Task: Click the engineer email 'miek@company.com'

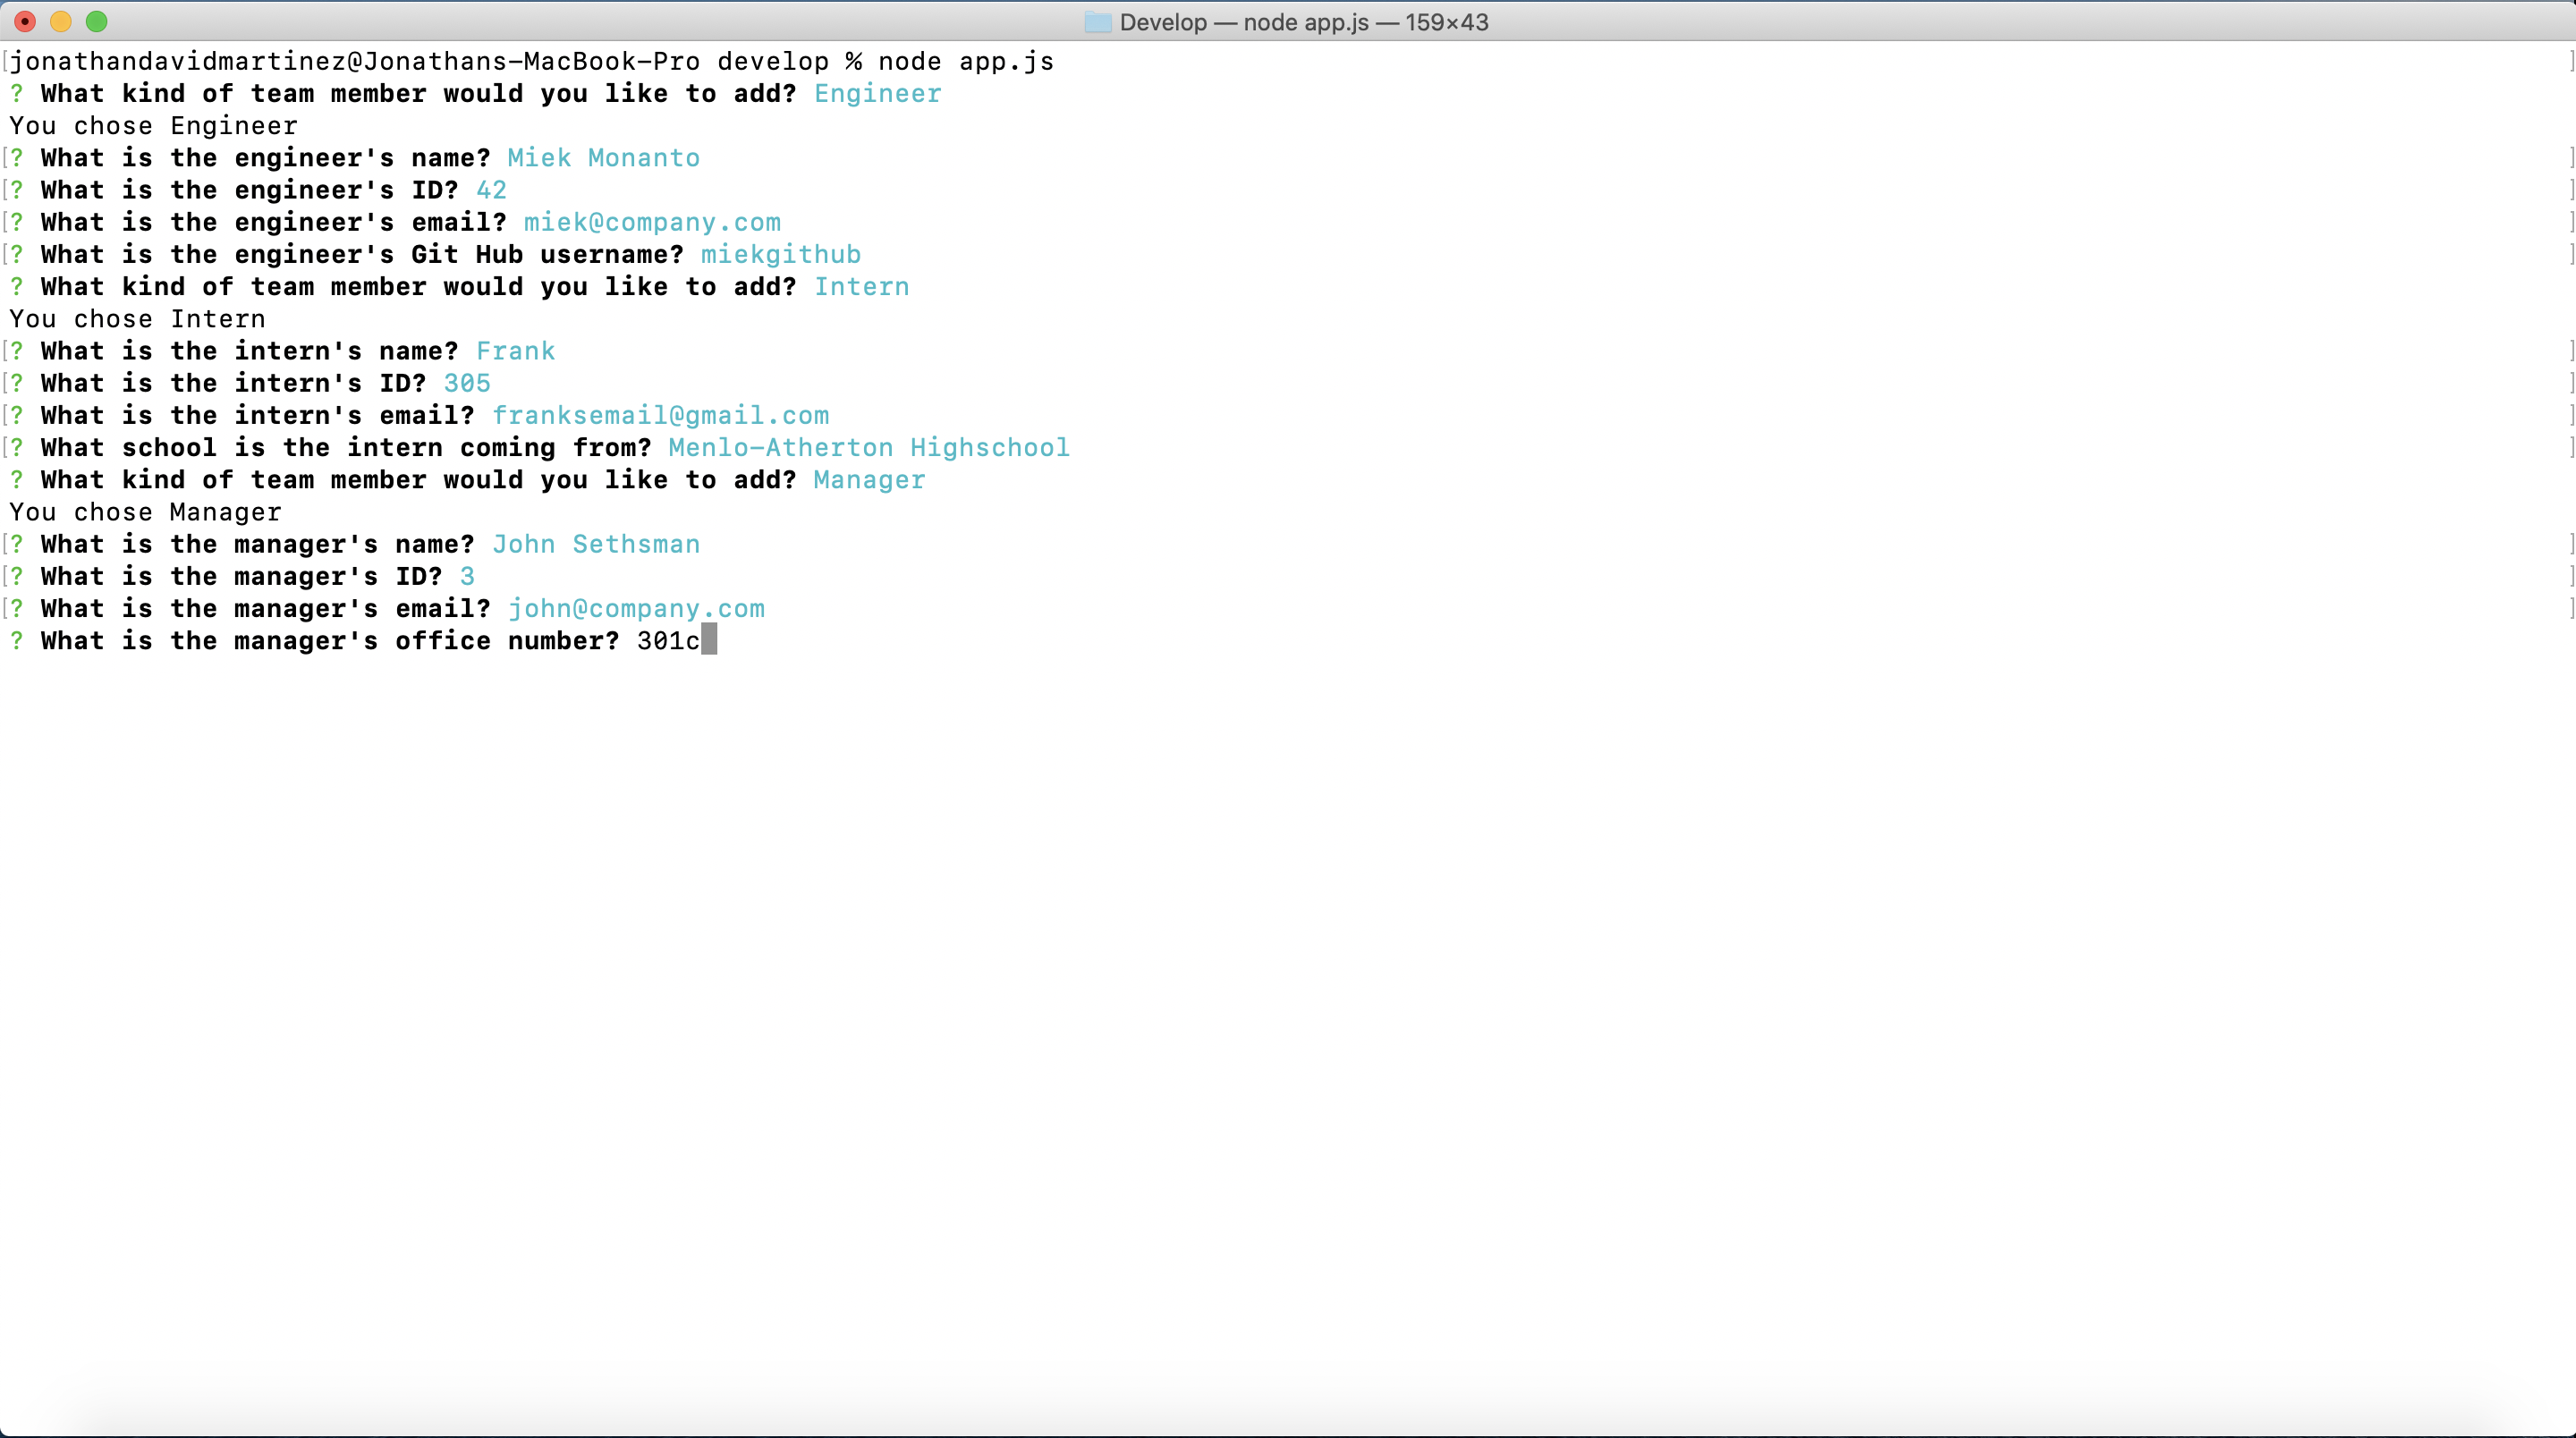Action: [652, 222]
